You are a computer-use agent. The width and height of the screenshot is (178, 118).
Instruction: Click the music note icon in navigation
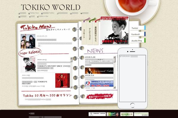click(x=58, y=14)
